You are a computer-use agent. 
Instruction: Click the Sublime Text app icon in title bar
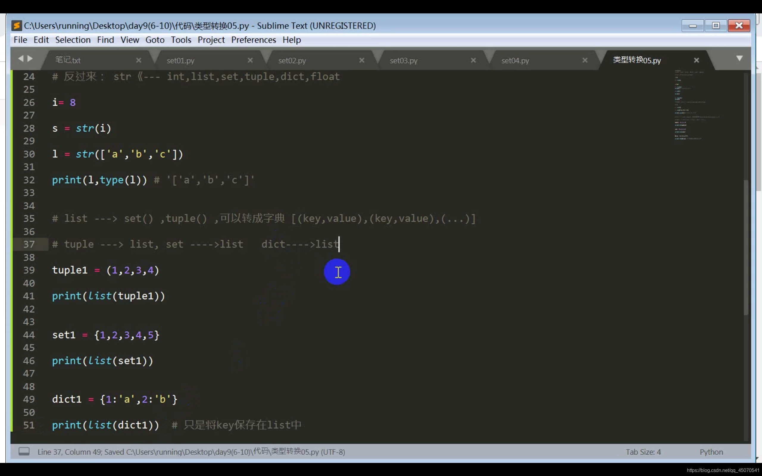pos(17,26)
